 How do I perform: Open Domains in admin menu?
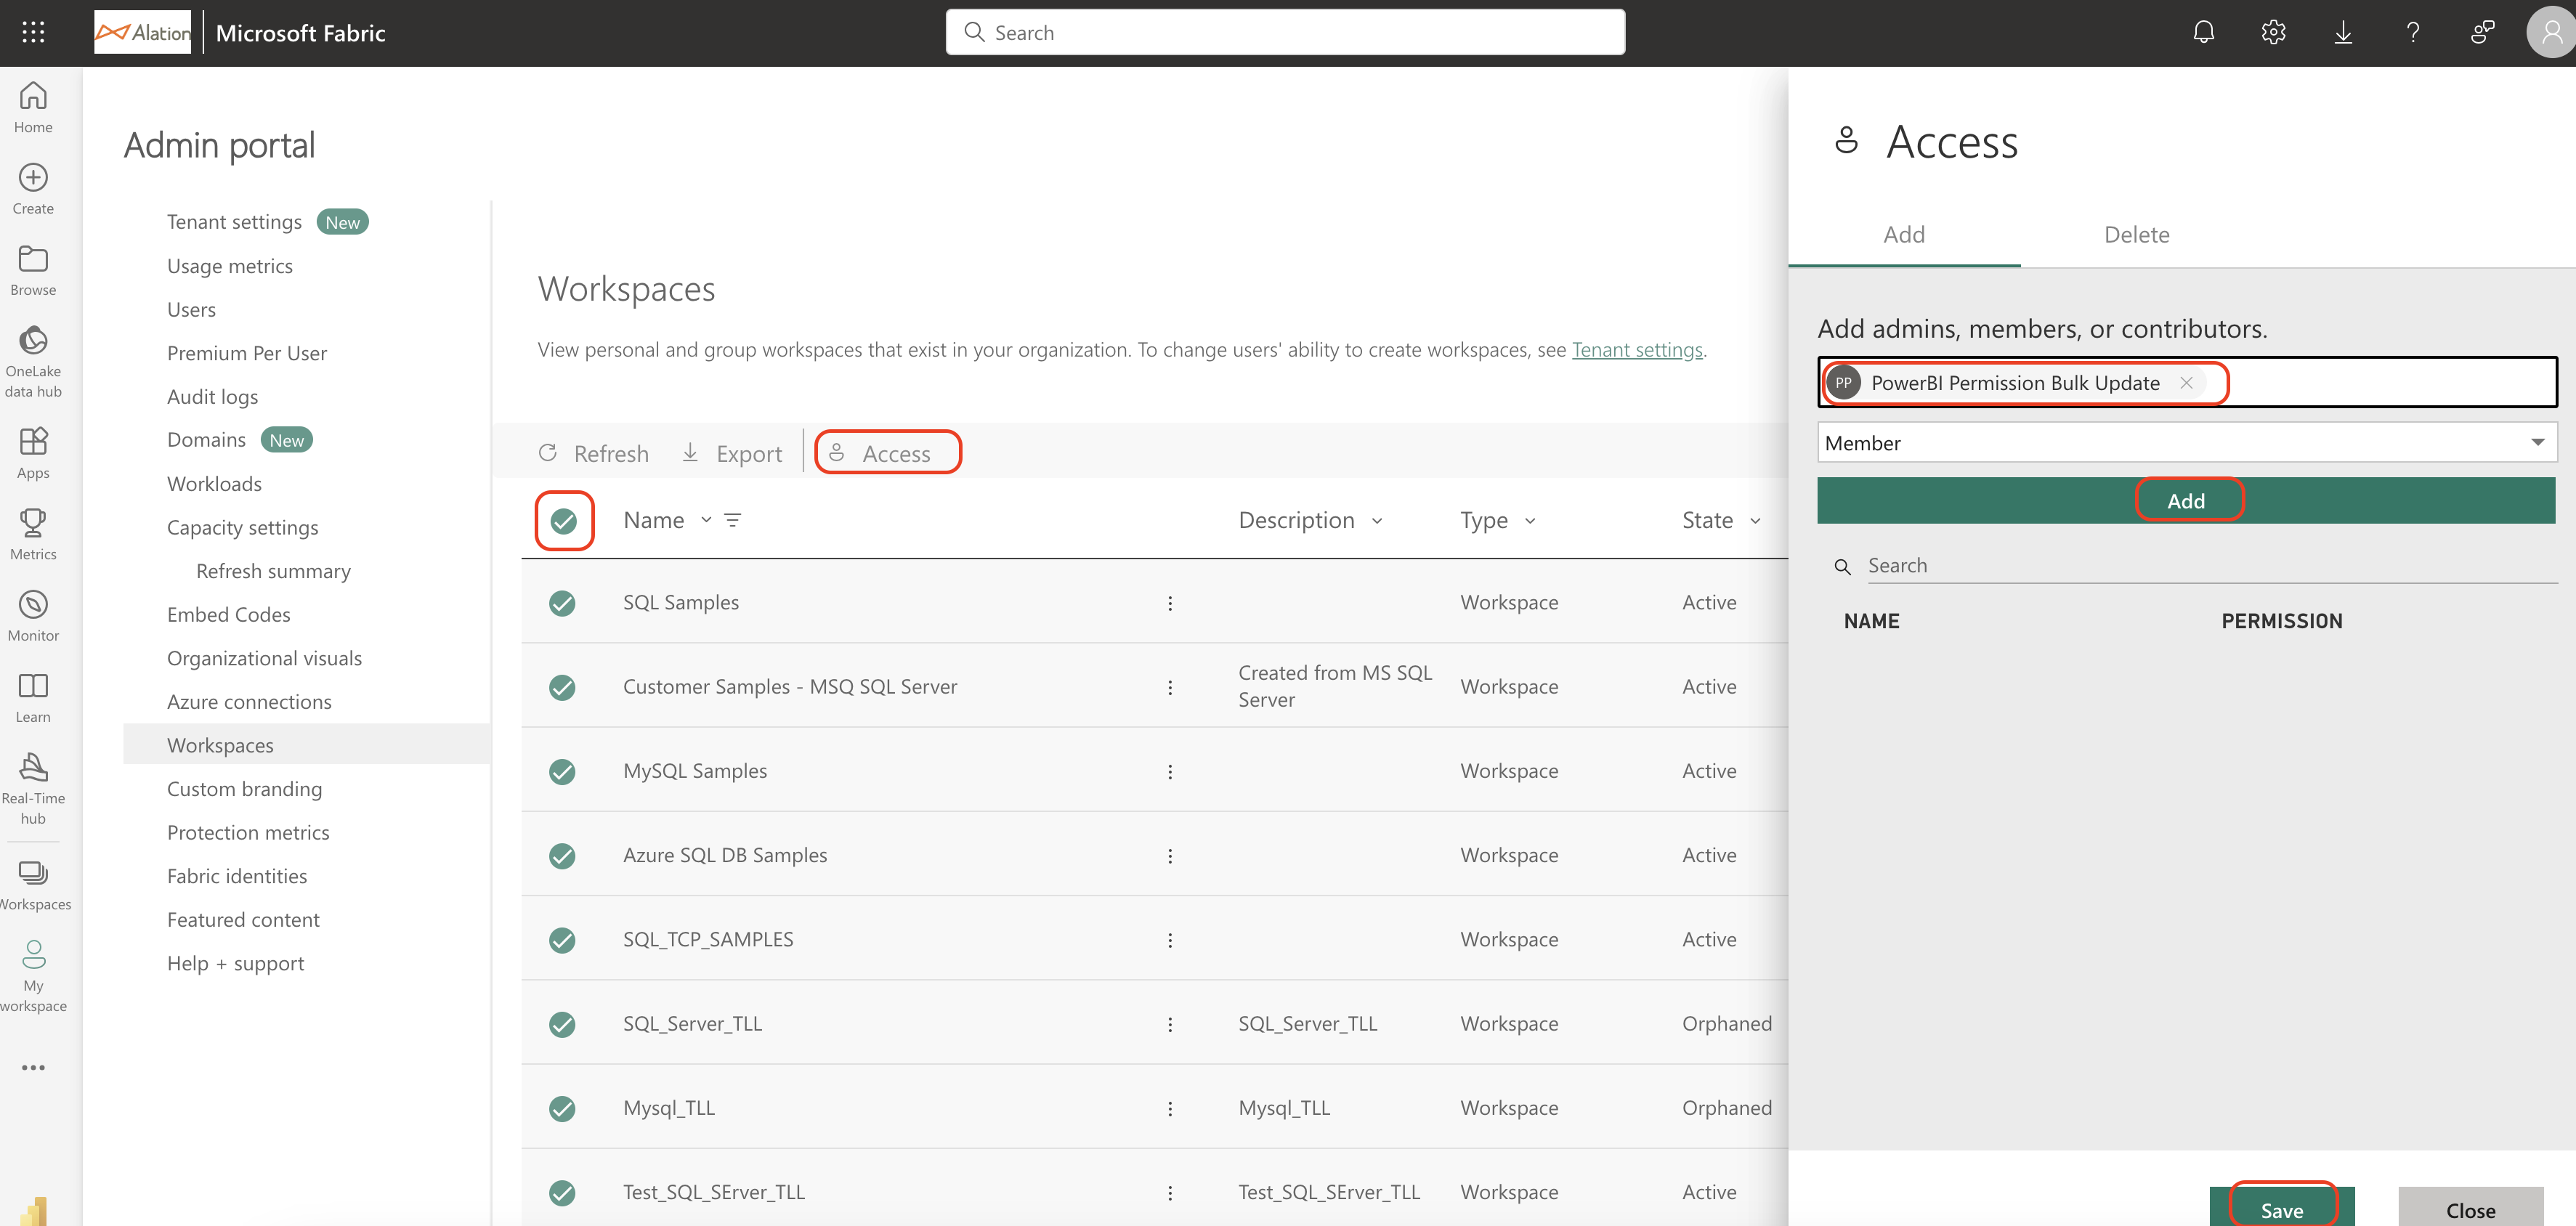(206, 440)
